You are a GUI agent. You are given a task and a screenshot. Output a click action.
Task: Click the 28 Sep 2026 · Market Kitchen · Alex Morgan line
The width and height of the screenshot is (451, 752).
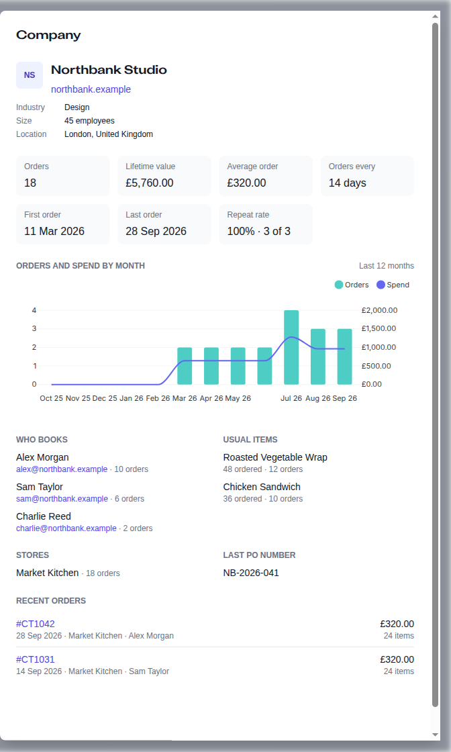[x=95, y=636]
